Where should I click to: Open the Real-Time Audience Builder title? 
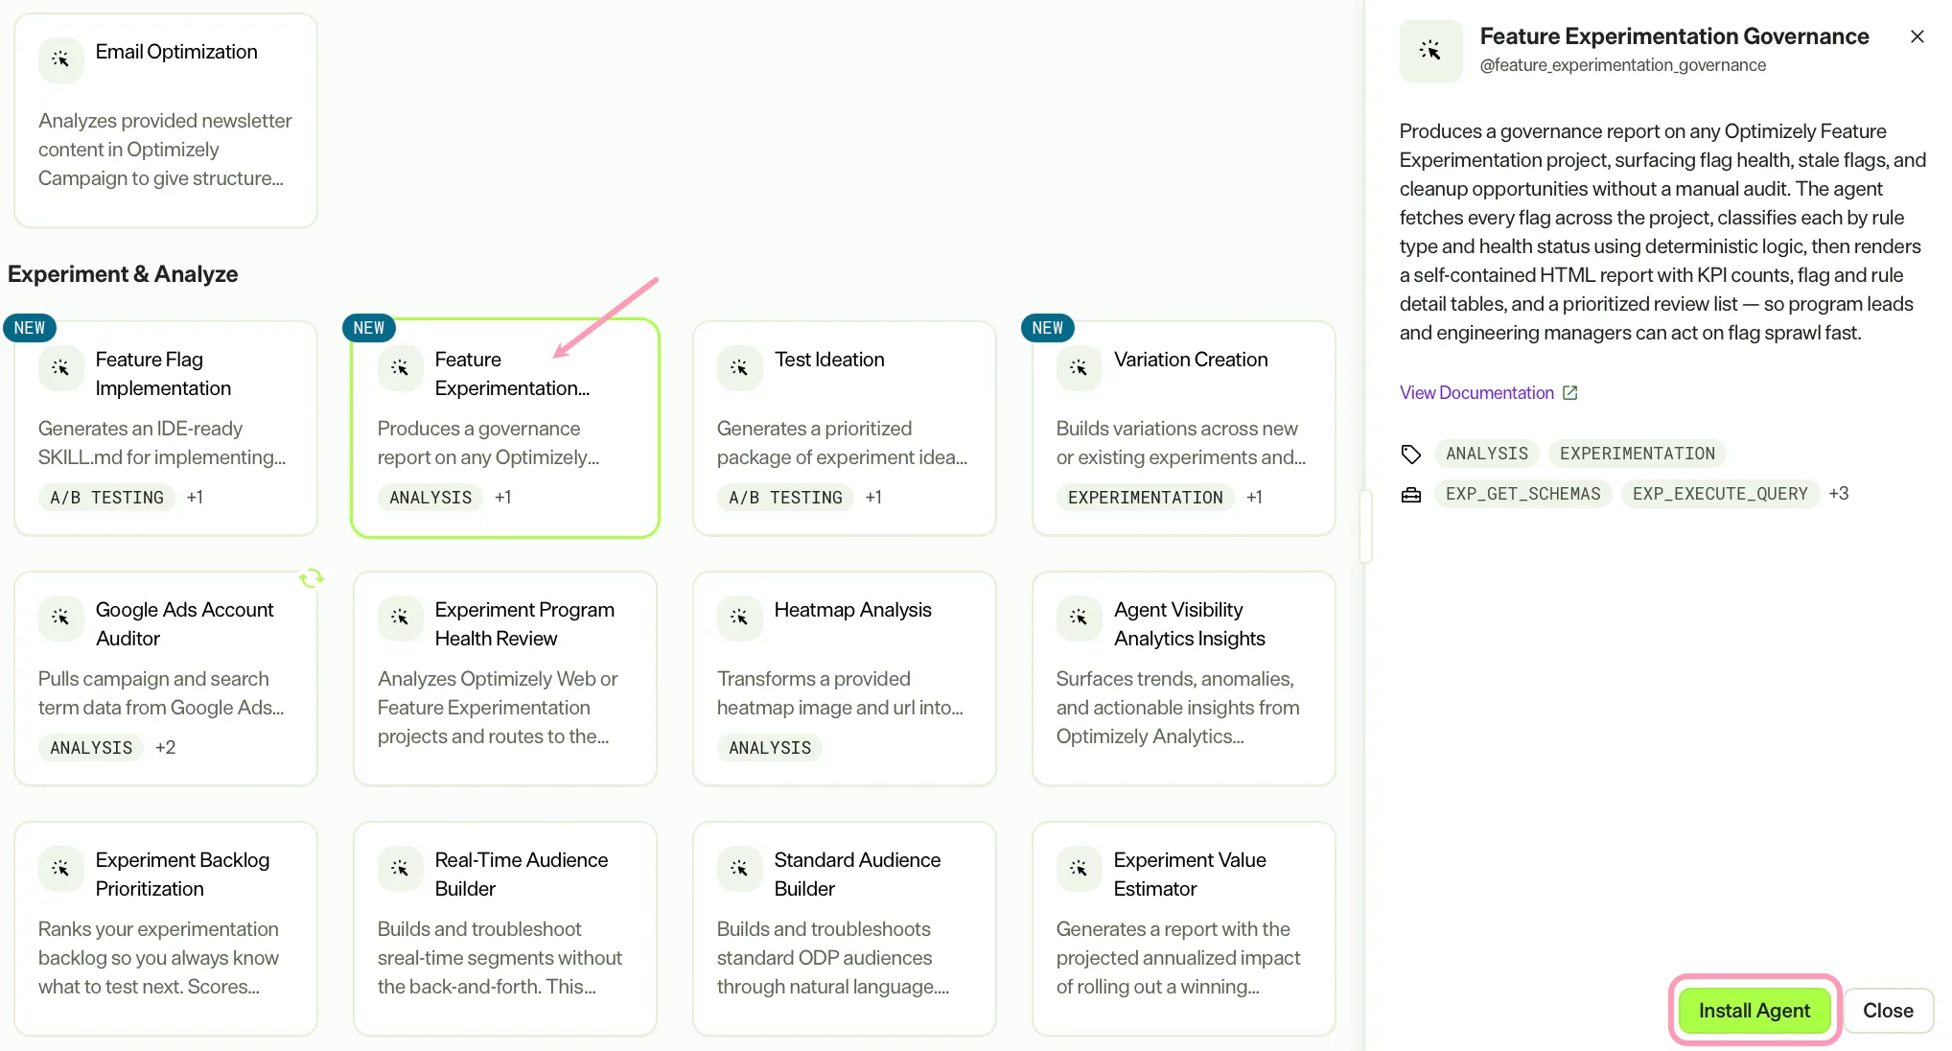click(x=522, y=875)
